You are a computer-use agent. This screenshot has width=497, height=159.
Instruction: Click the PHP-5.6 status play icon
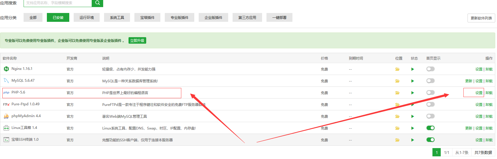(x=413, y=93)
